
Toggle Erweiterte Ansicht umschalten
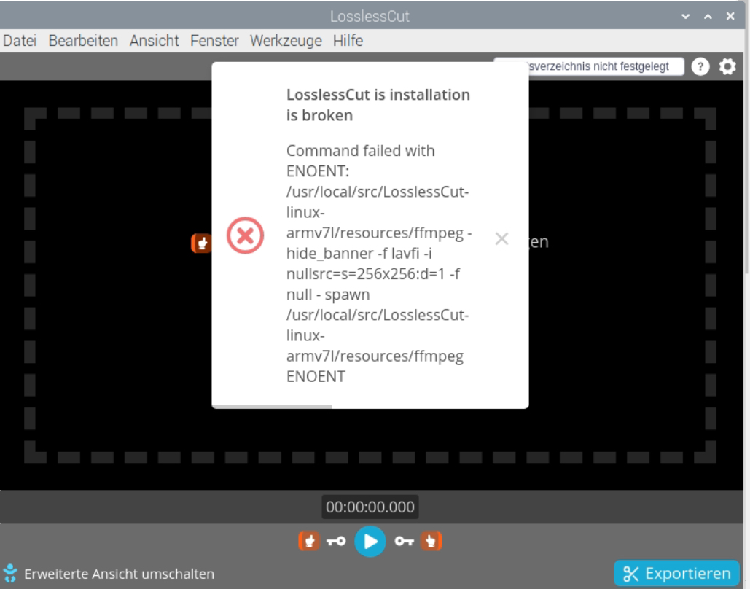[108, 574]
